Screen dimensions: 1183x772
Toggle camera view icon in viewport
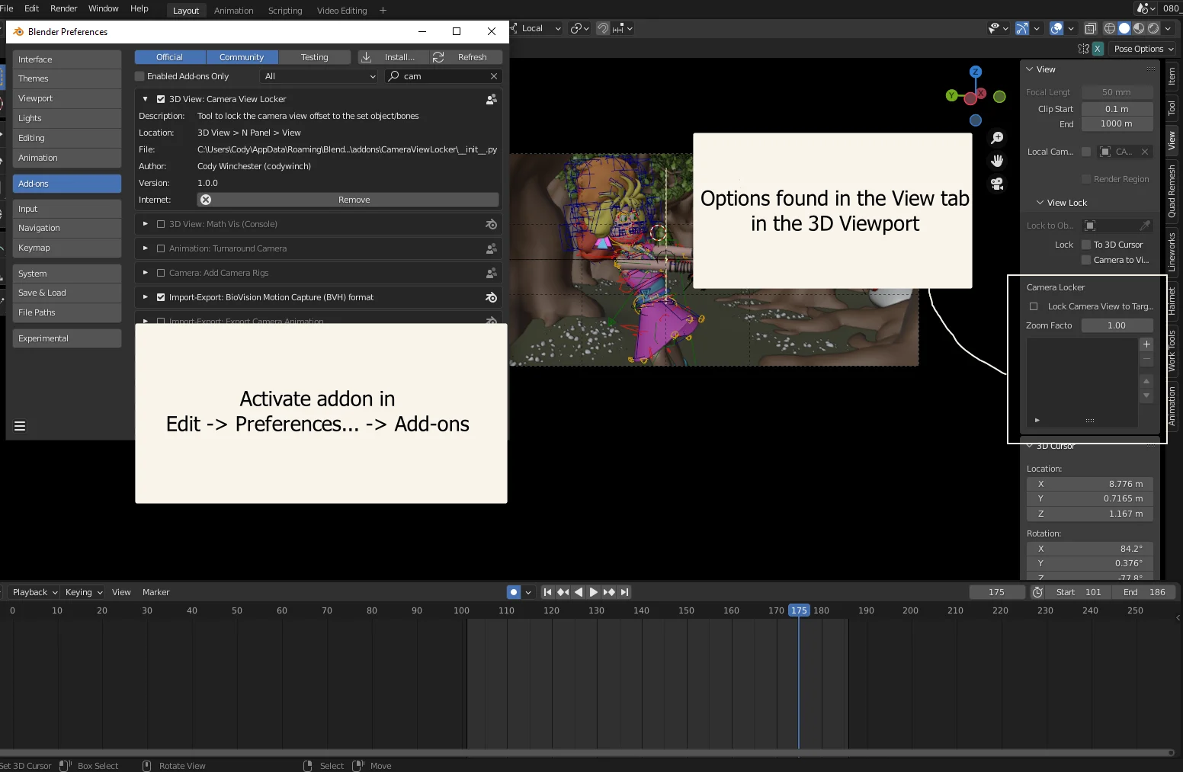tap(997, 184)
